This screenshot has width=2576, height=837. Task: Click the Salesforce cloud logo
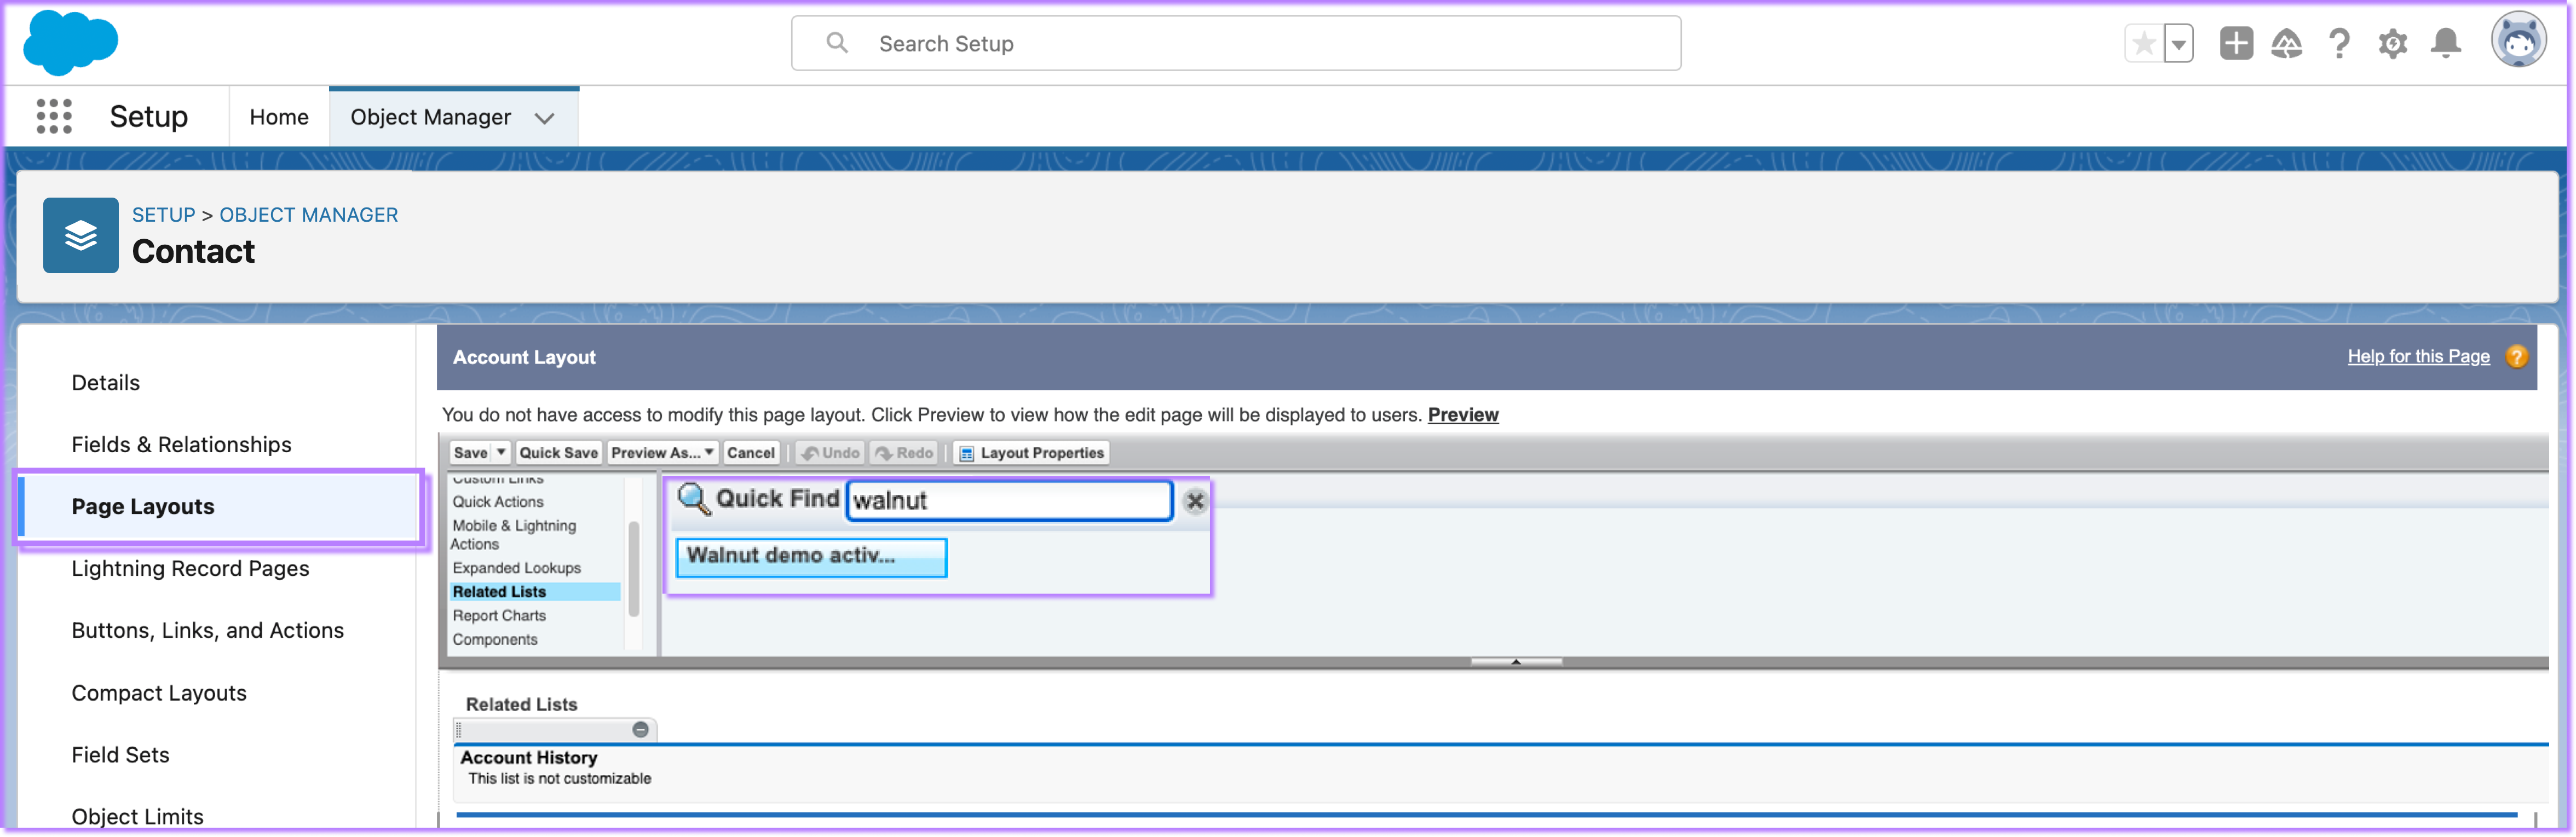(70, 43)
